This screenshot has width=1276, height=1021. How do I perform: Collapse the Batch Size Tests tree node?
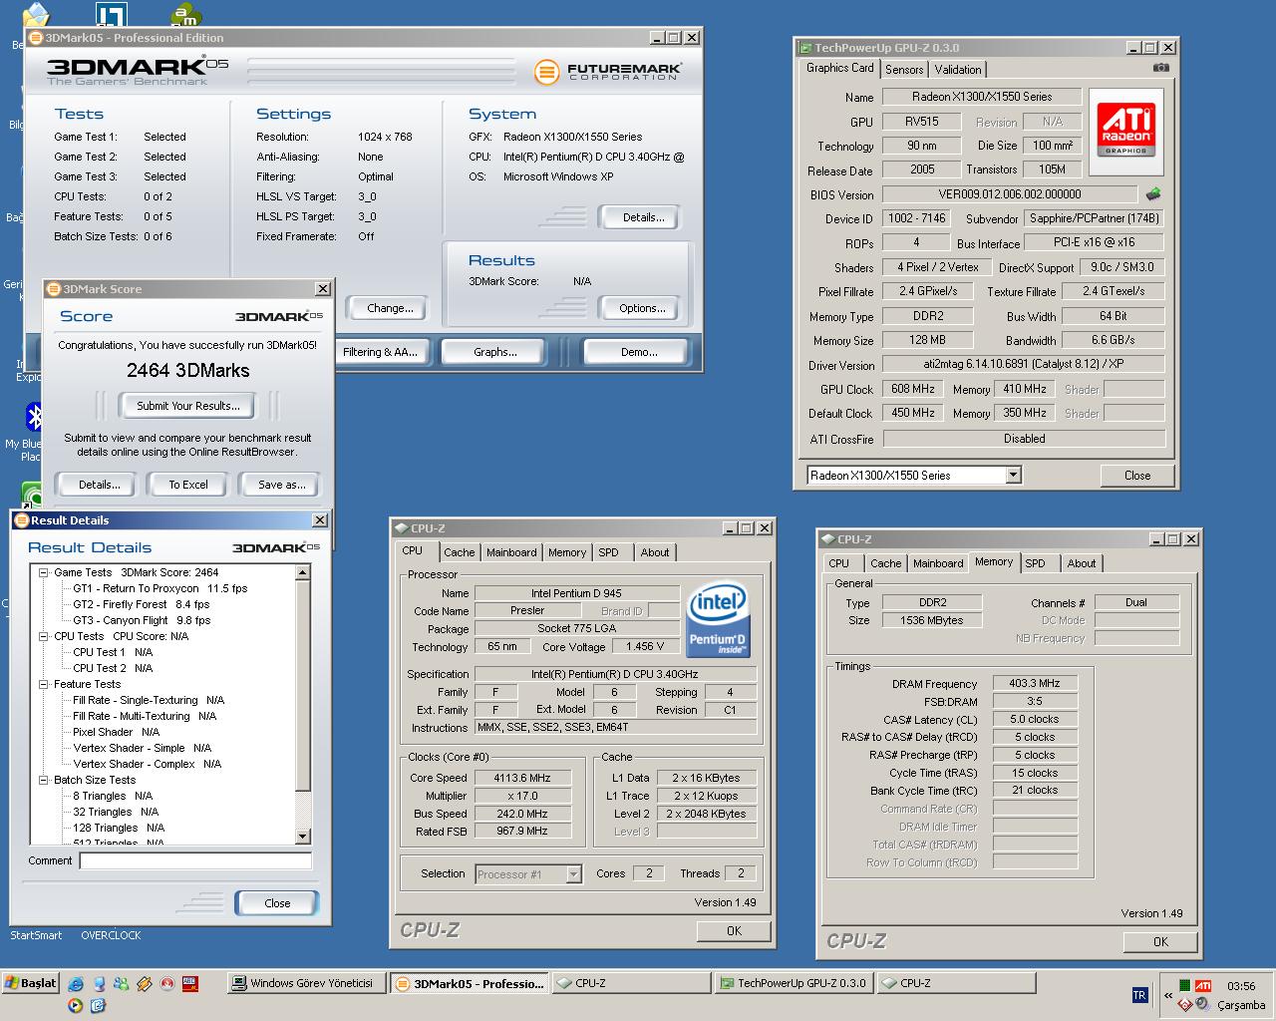point(44,780)
